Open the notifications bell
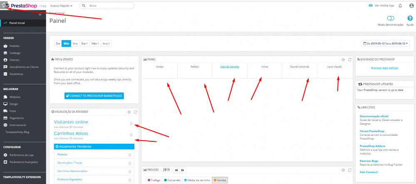The image size is (416, 184). (400, 5)
